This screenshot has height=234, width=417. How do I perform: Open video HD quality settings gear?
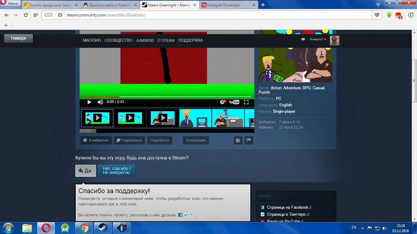(x=223, y=102)
